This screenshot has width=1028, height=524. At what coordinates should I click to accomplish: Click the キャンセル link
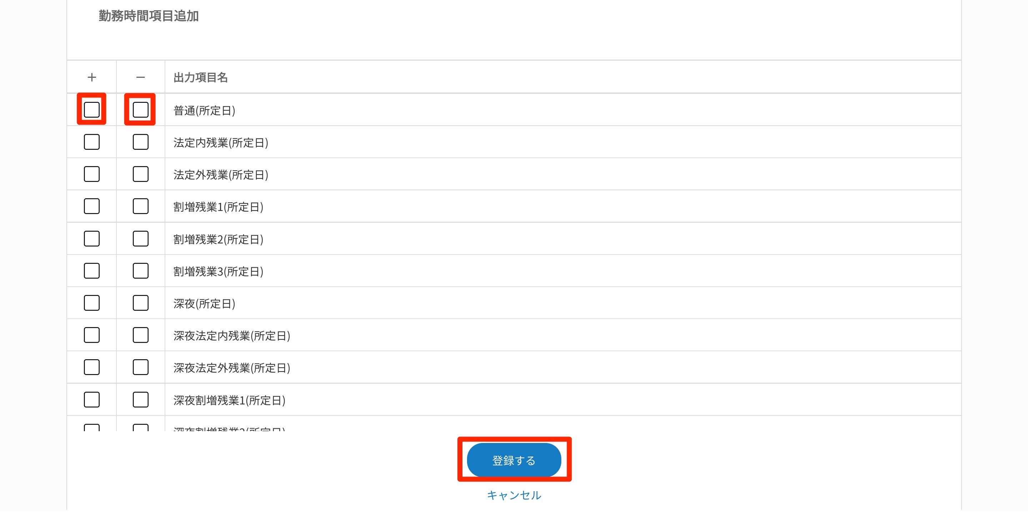(x=513, y=495)
